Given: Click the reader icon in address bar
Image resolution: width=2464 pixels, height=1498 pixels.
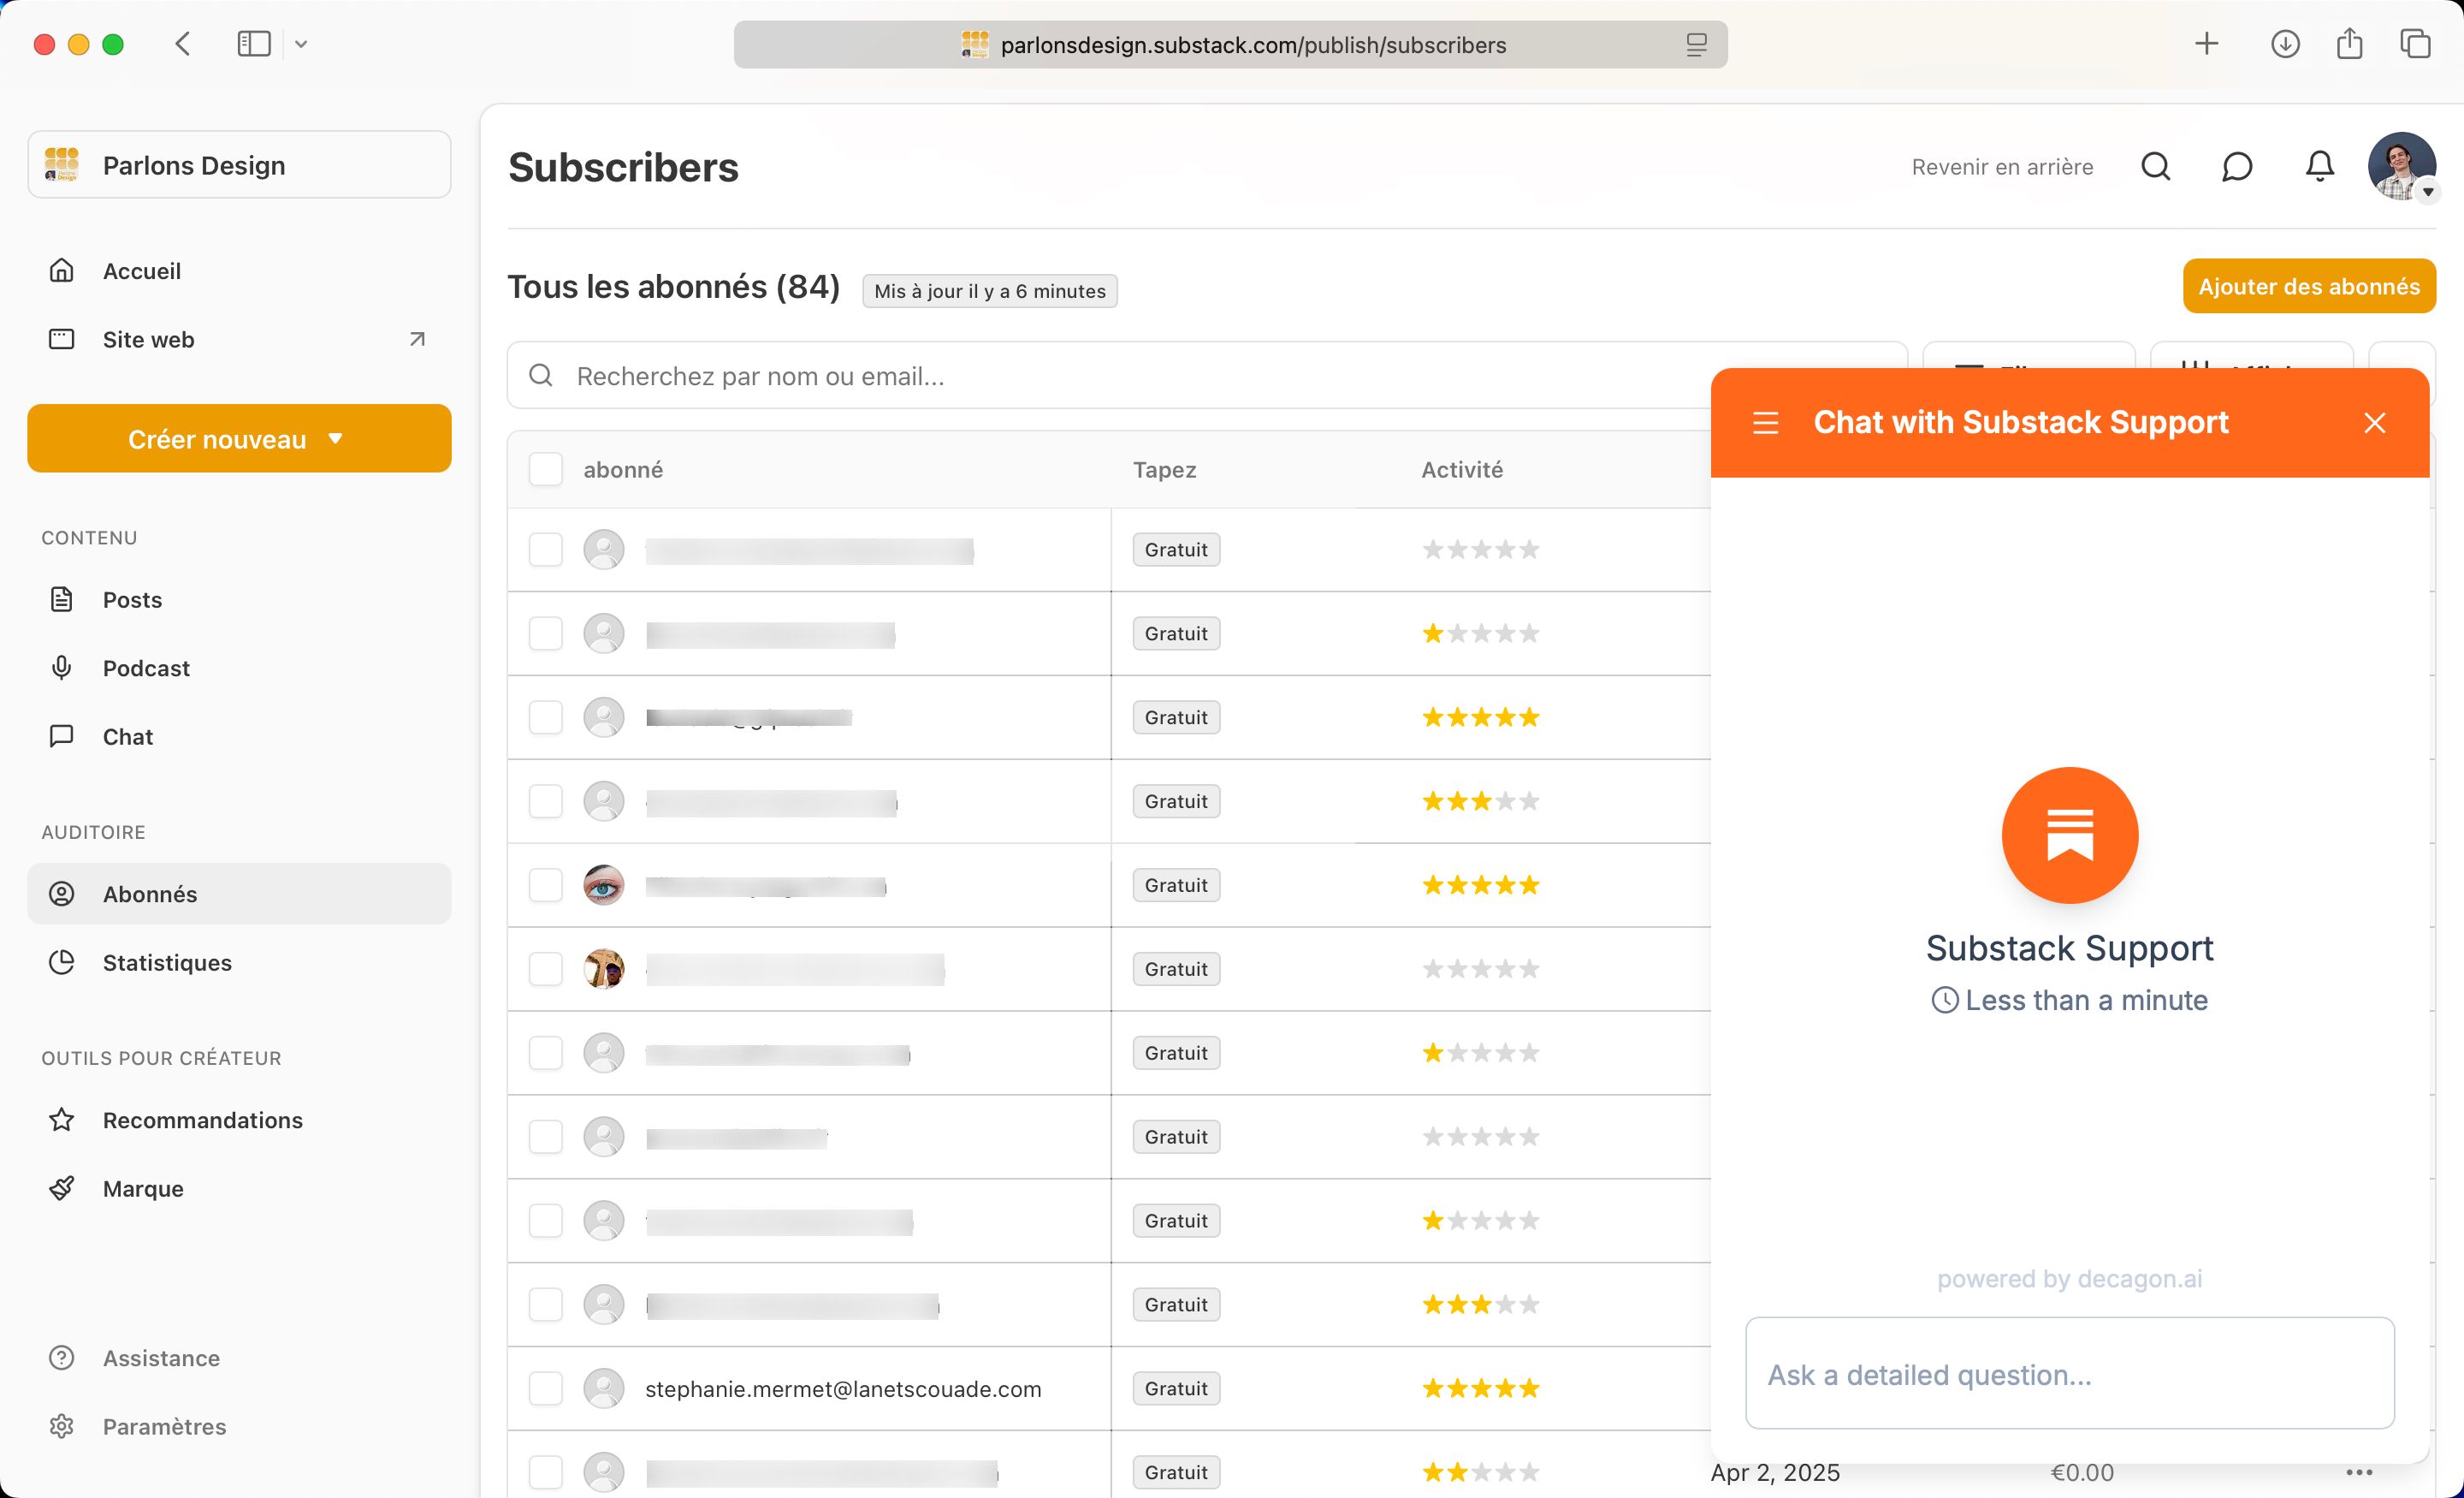Looking at the screenshot, I should coord(1696,45).
